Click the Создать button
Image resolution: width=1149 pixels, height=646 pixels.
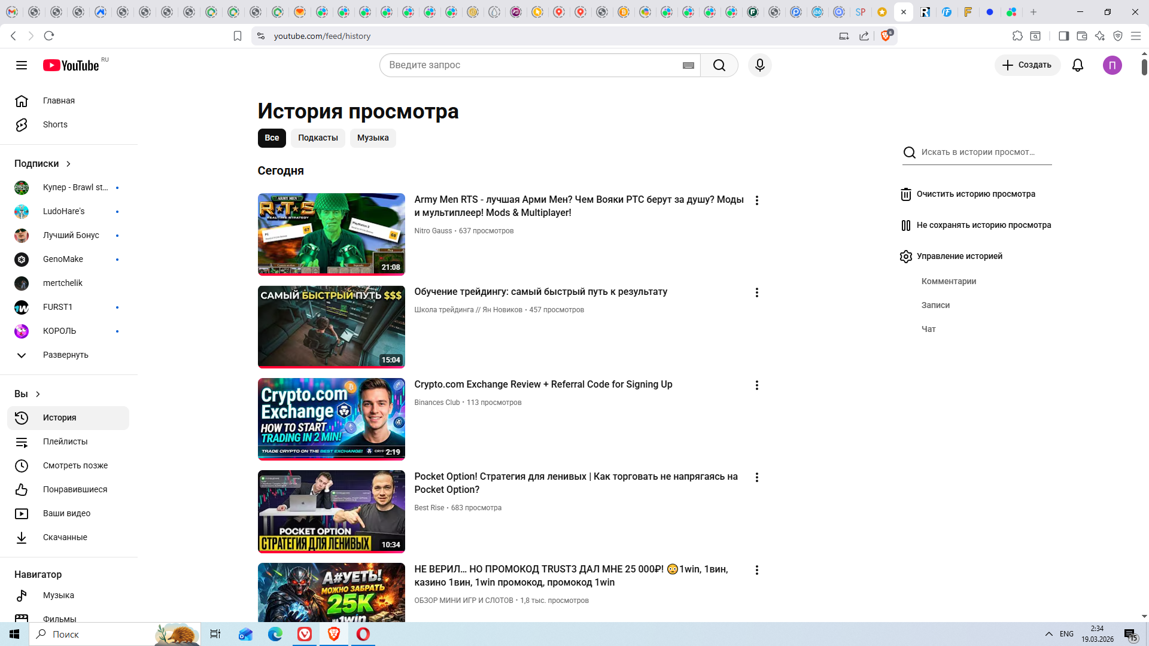pyautogui.click(x=1027, y=65)
